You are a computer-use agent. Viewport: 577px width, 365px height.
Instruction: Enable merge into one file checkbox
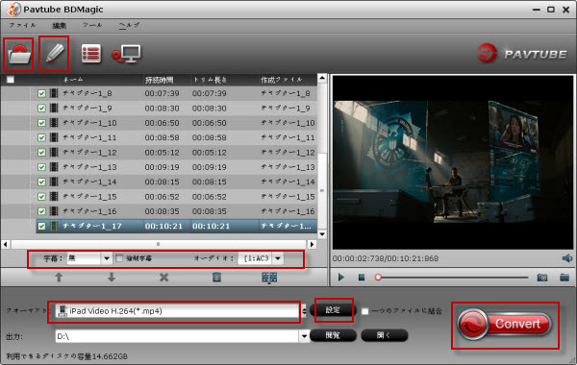[x=364, y=311]
